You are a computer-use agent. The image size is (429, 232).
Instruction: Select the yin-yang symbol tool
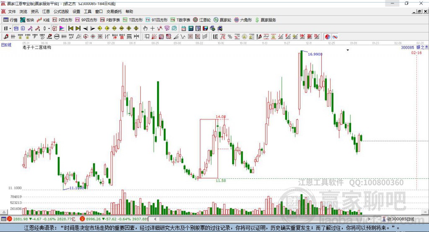pos(328,37)
